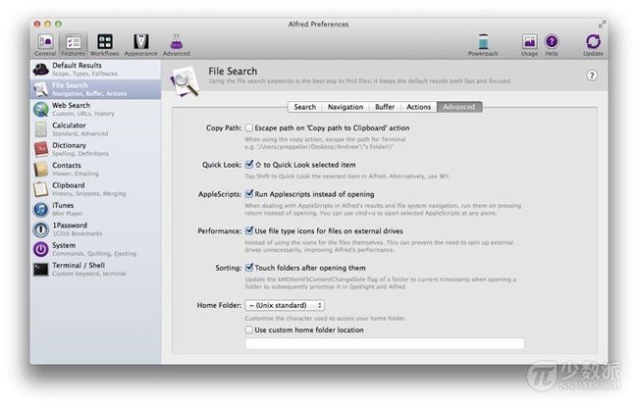The width and height of the screenshot is (638, 406).
Task: Switch to the Actions tab
Action: click(418, 107)
